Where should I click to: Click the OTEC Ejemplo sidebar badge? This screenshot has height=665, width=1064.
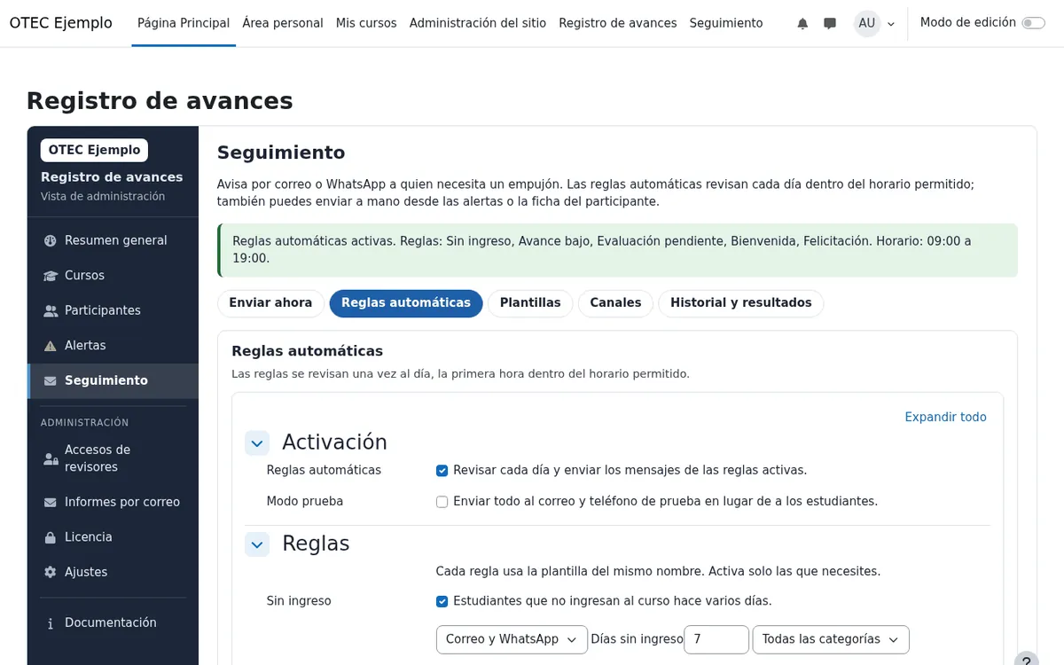tap(94, 151)
